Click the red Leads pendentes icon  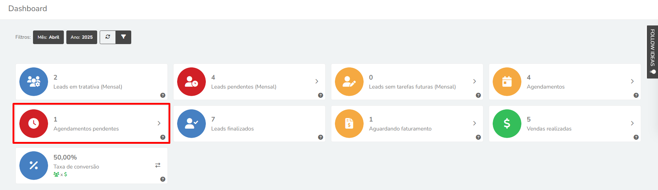point(191,82)
